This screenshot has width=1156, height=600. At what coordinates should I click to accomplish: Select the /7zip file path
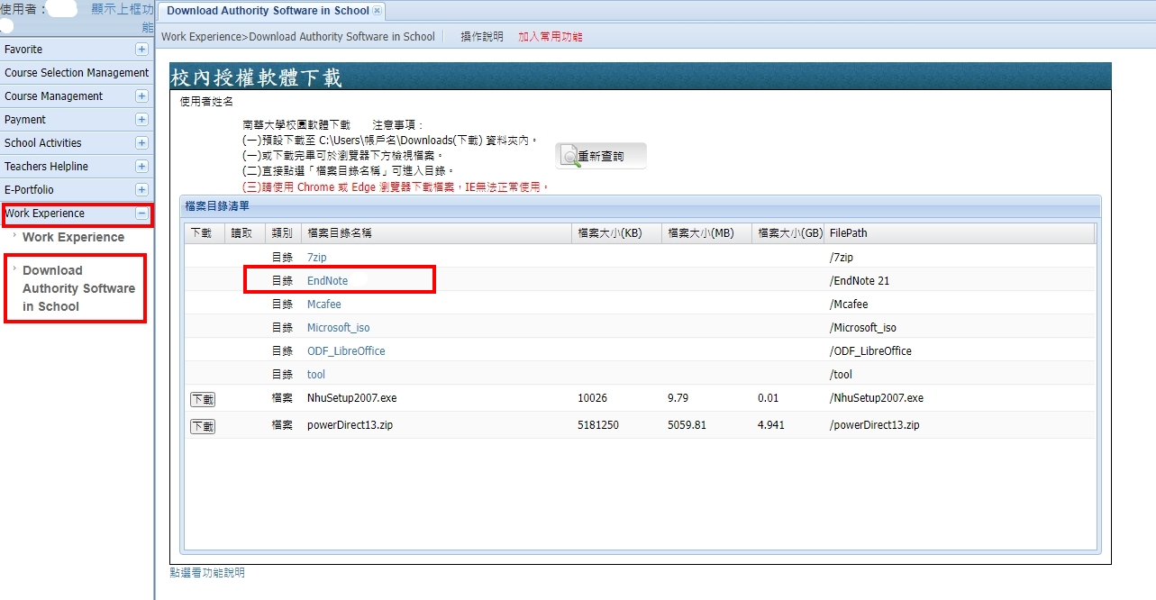pos(842,258)
